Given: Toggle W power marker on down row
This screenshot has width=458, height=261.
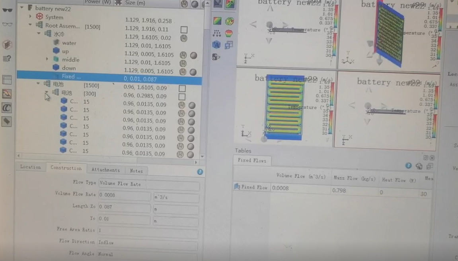Looking at the screenshot, I should click(x=183, y=72).
